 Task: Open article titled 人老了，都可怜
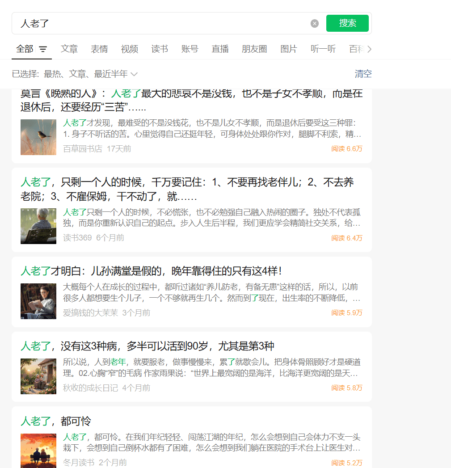(x=56, y=421)
